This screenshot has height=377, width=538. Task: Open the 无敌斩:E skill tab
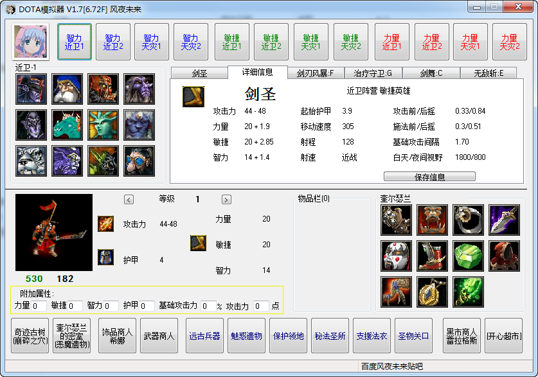(492, 73)
